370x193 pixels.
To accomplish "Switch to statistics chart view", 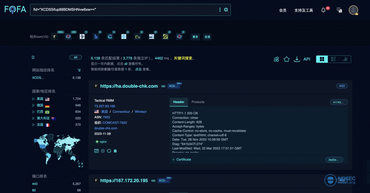I will pos(345,59).
